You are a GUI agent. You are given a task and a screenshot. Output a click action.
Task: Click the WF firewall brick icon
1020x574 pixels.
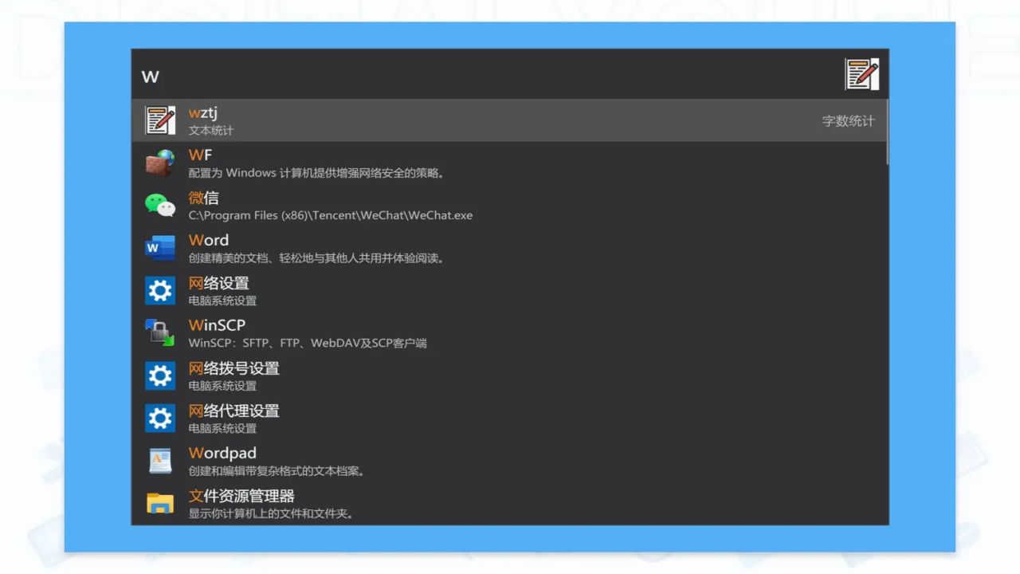pyautogui.click(x=159, y=163)
